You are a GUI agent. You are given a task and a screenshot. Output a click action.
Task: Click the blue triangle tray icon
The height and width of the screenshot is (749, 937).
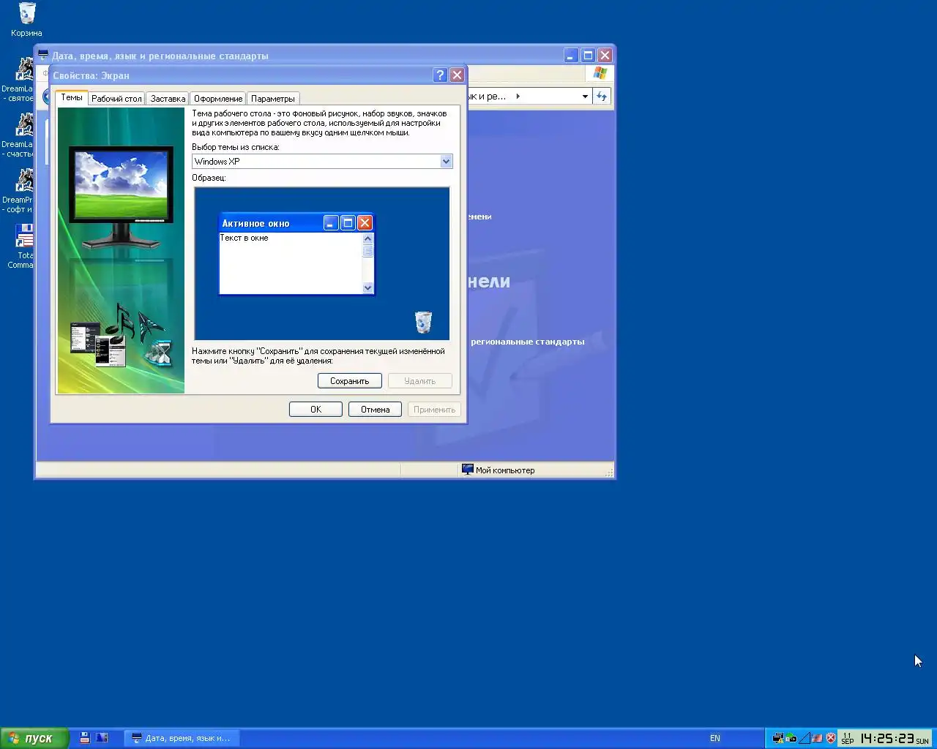coord(805,738)
